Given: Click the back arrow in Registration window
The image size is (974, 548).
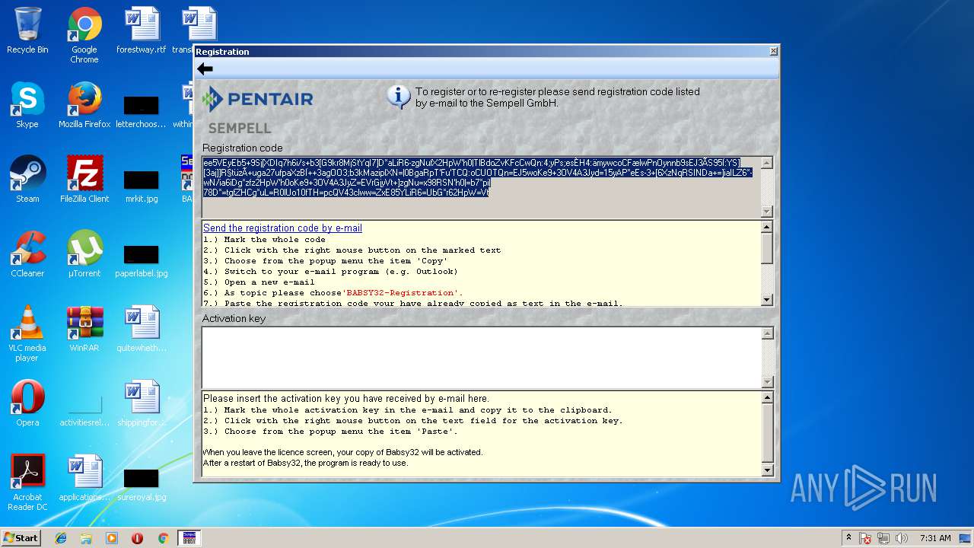Looking at the screenshot, I should click(x=205, y=69).
